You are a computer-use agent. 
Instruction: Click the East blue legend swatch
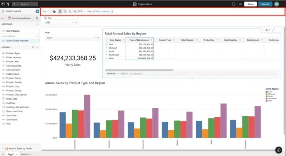(x=266, y=92)
